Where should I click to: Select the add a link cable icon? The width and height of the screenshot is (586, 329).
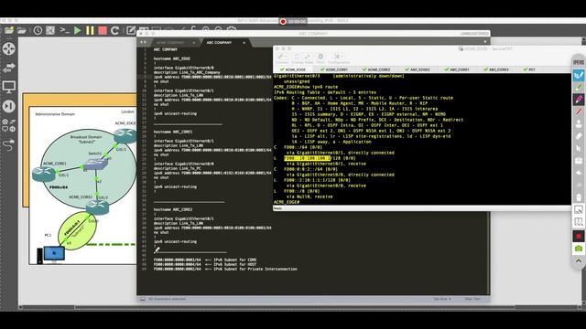(8, 144)
